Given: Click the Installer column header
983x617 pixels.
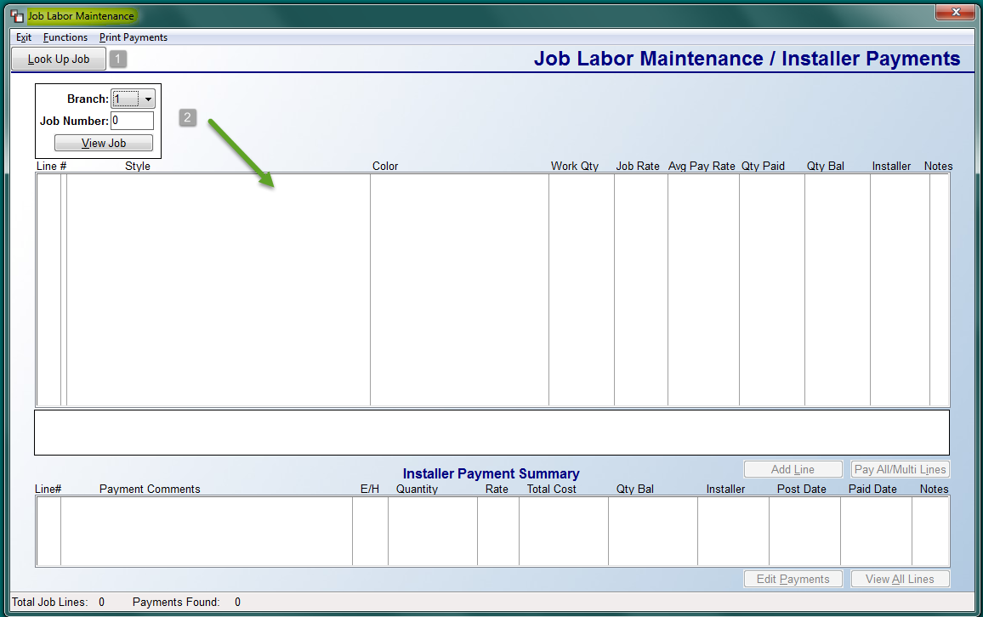Looking at the screenshot, I should coord(891,166).
